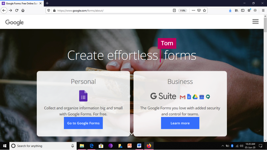Viewport: 267px width, 150px height.
Task: Show sidebars button
Action: pyautogui.click(x=243, y=10)
